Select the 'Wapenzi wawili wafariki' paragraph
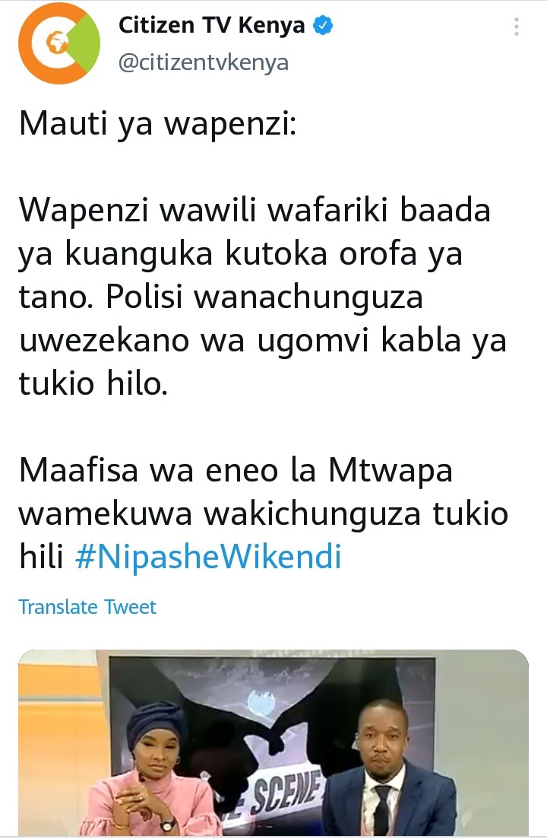The image size is (547, 839). click(x=263, y=296)
